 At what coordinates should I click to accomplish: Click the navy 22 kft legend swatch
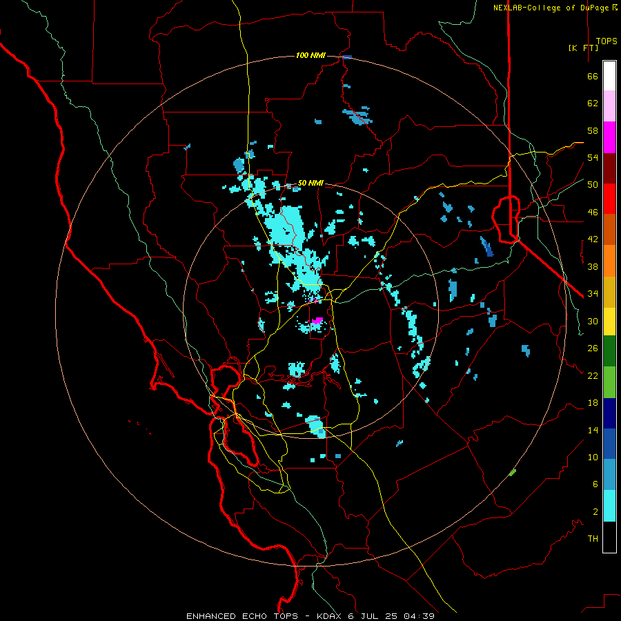click(609, 413)
